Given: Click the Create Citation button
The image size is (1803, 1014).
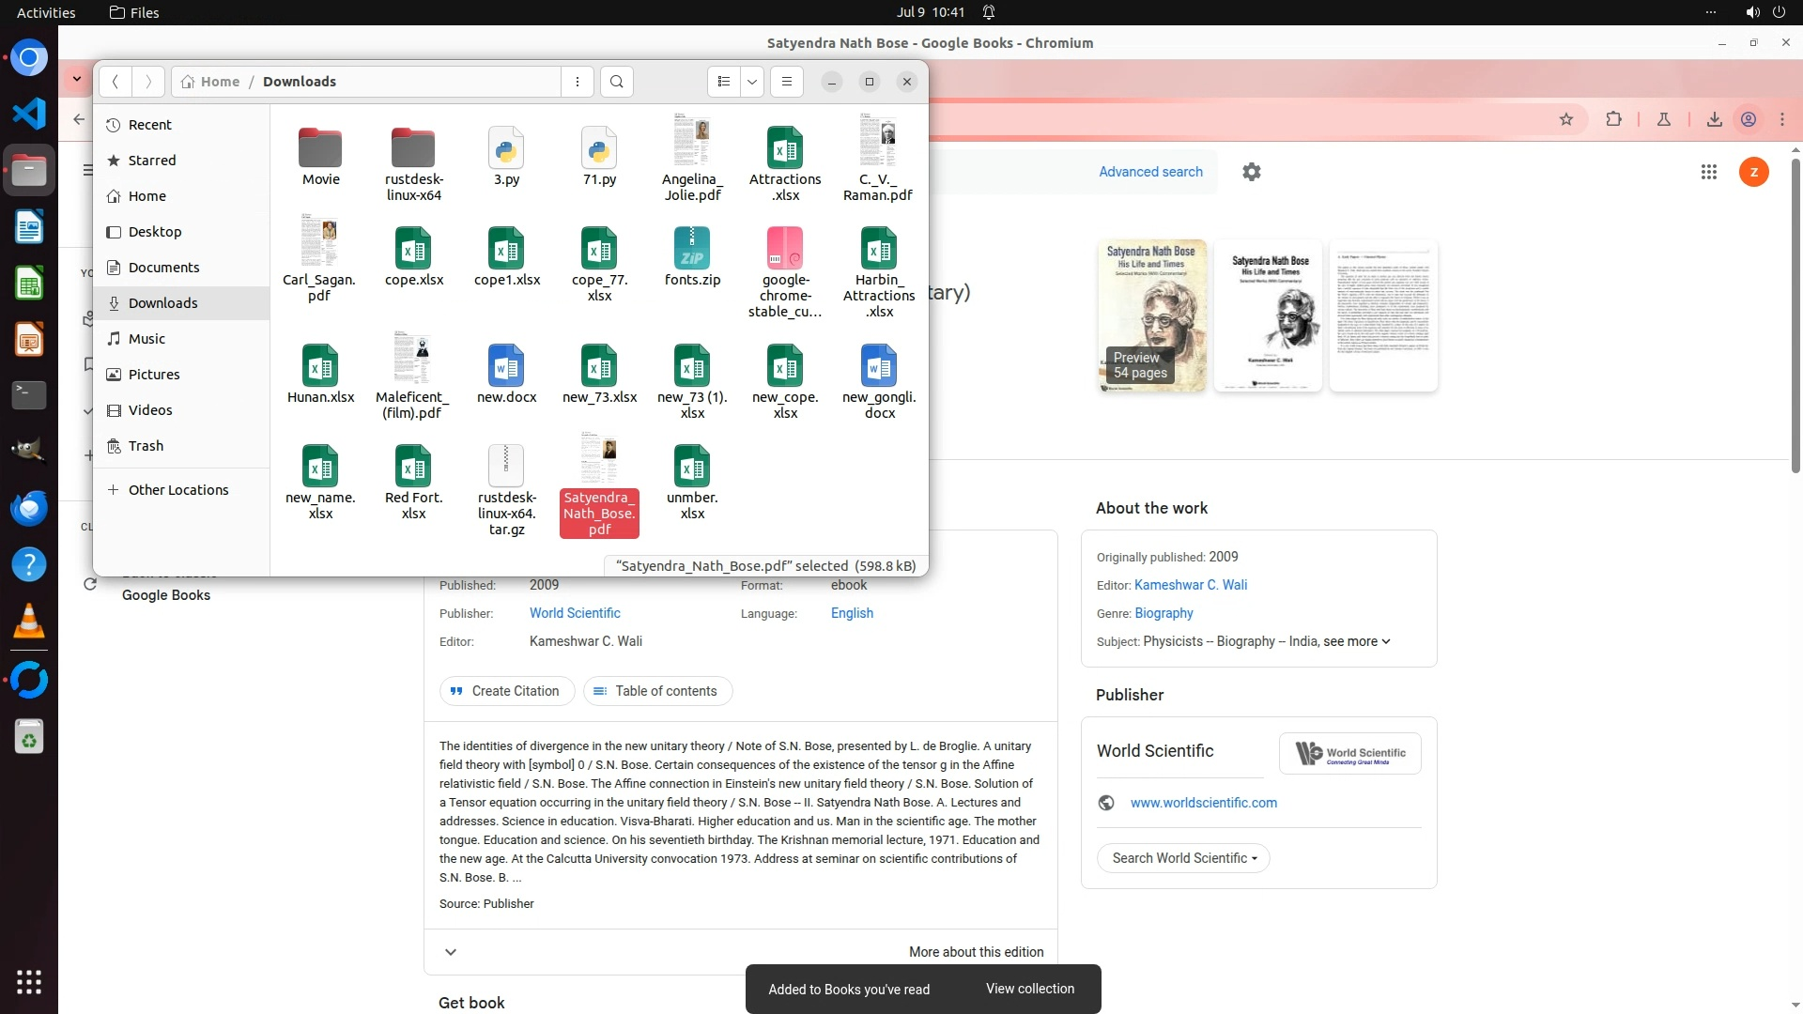Looking at the screenshot, I should point(506,691).
